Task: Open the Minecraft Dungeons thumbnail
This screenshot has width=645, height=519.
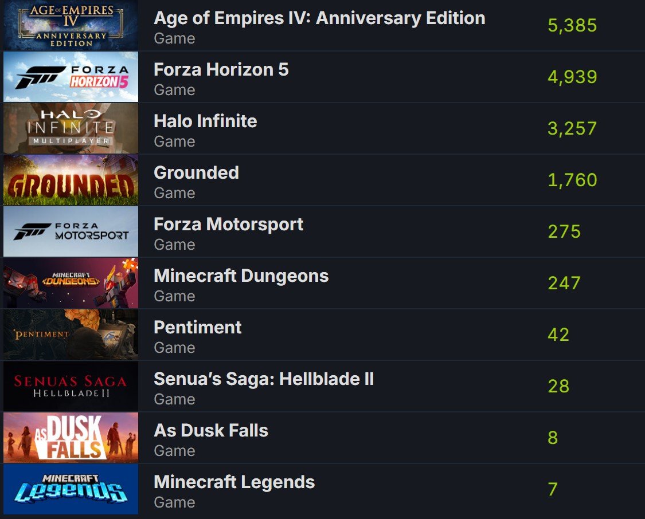Action: pyautogui.click(x=71, y=283)
